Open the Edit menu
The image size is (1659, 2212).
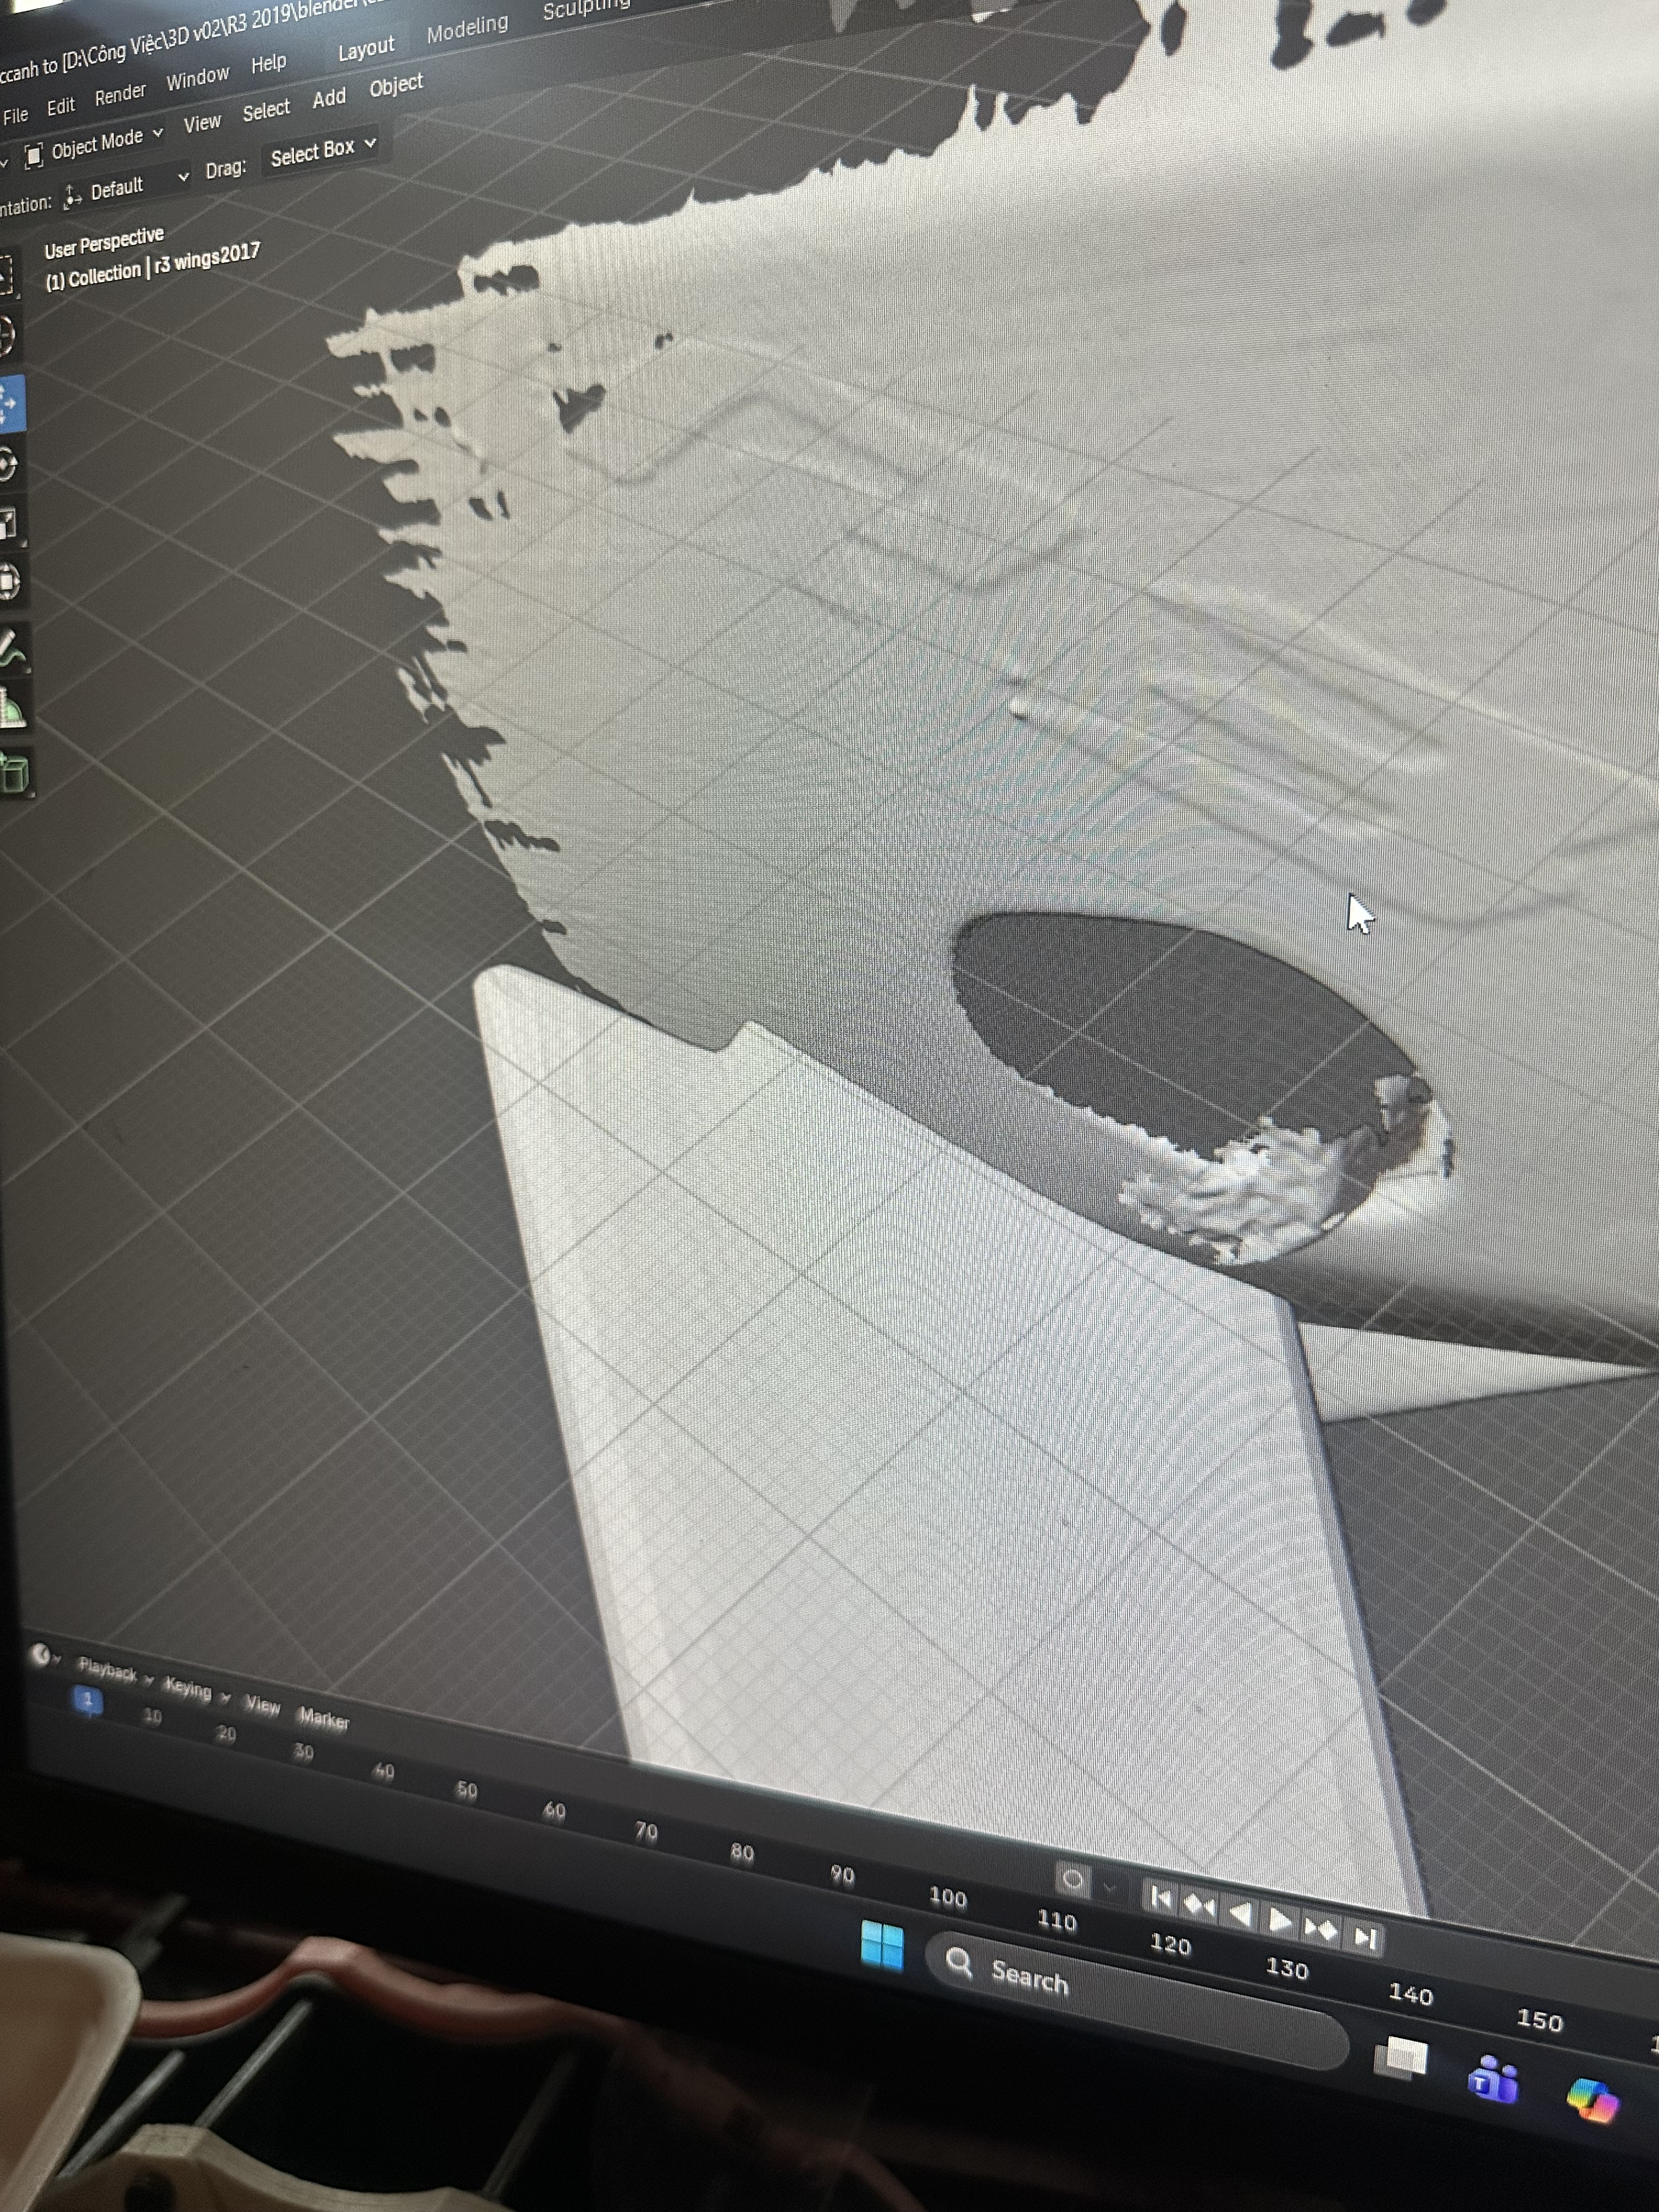tap(60, 105)
